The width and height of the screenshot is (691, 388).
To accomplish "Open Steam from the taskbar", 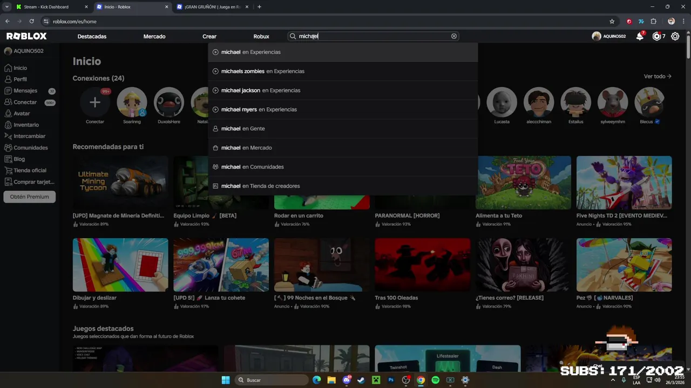I will 361,380.
